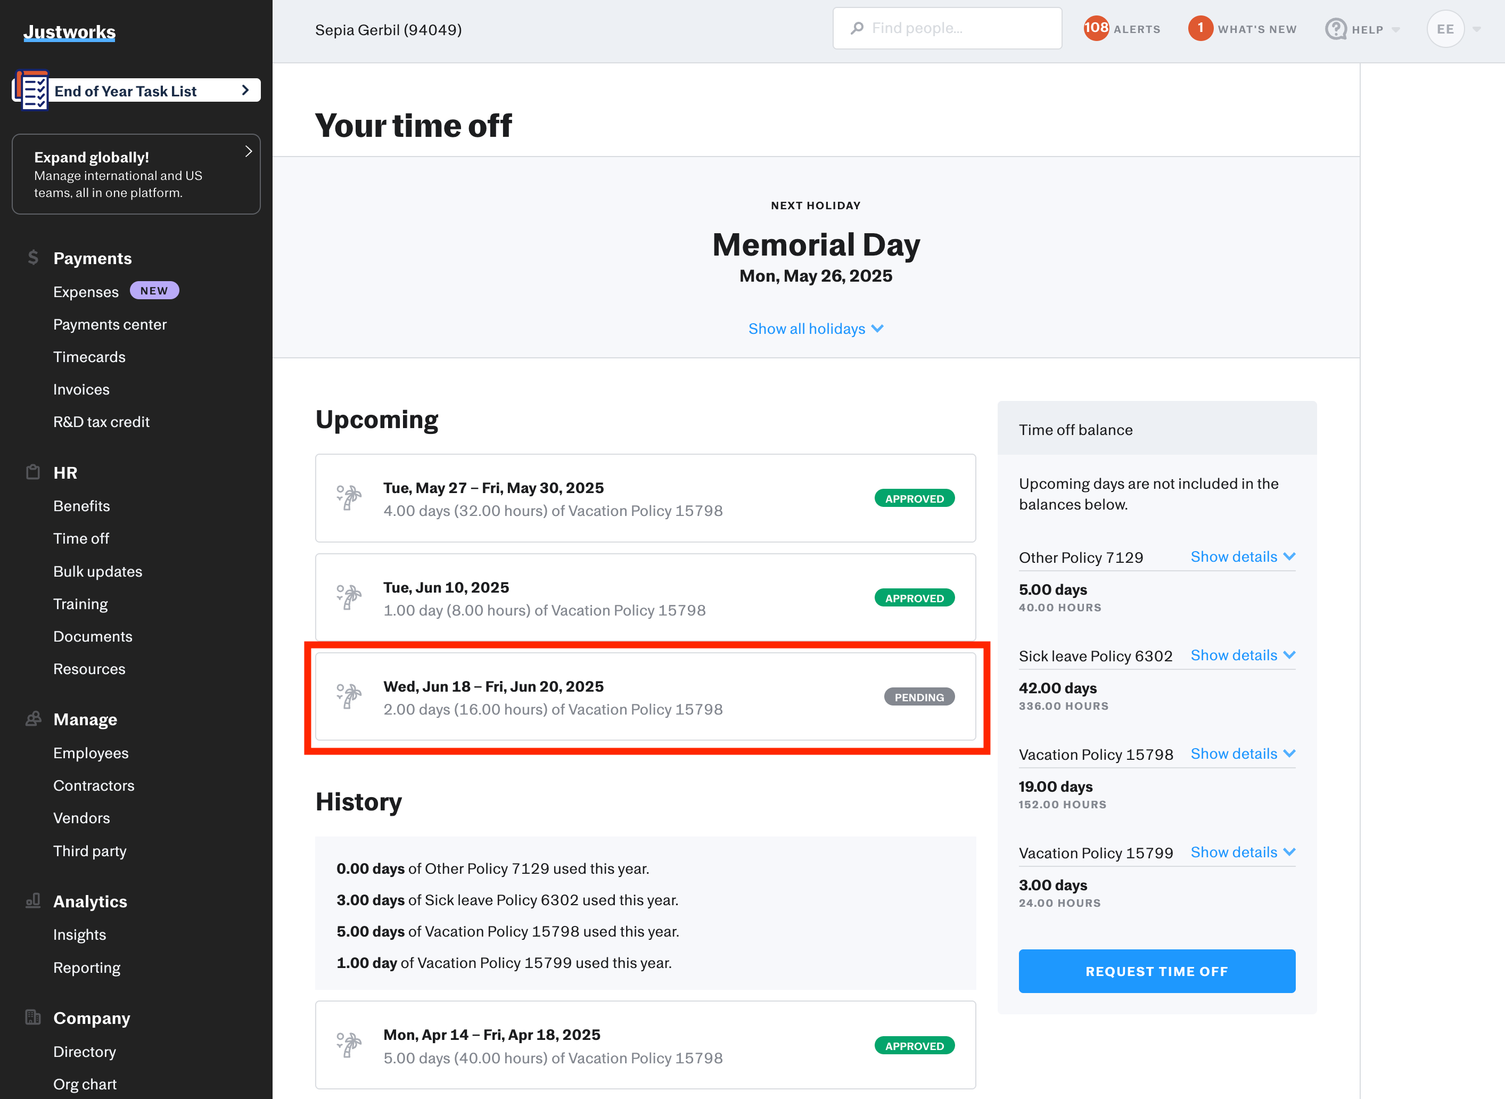Expand Show all holidays

coord(816,329)
